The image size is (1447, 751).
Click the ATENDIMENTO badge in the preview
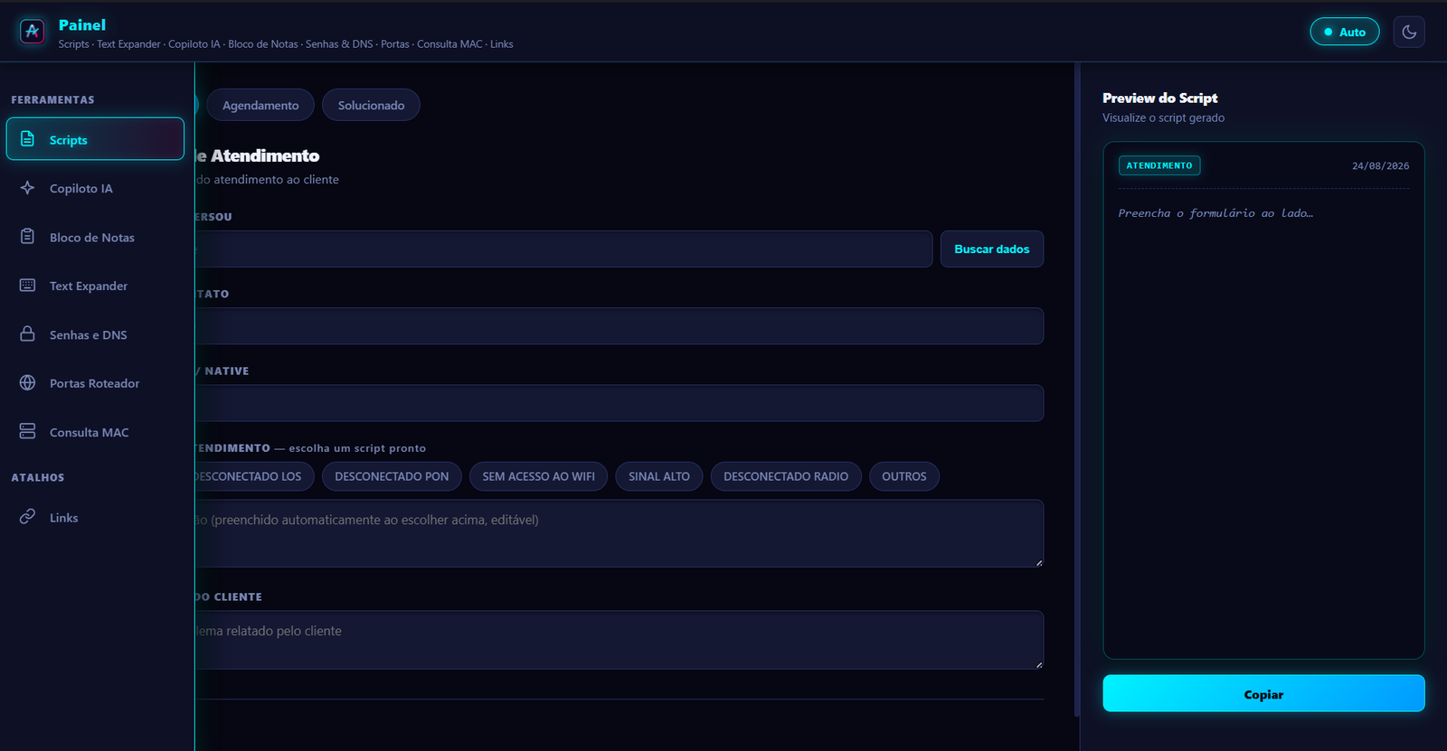(1159, 165)
